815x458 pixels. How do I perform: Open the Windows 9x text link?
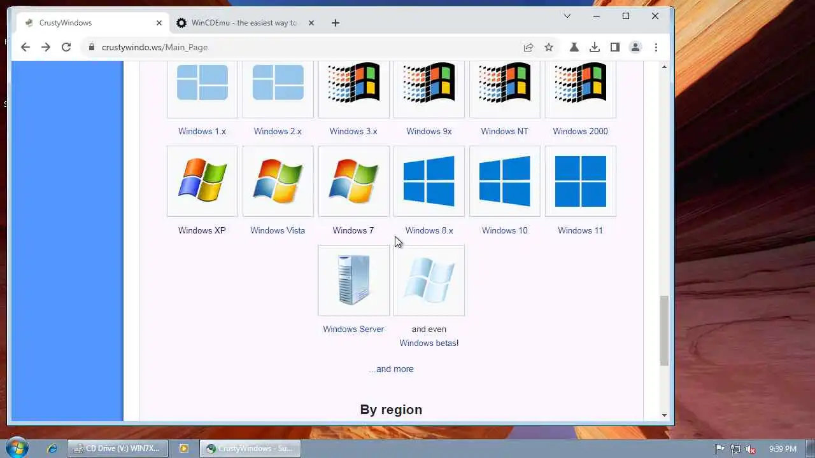click(429, 131)
